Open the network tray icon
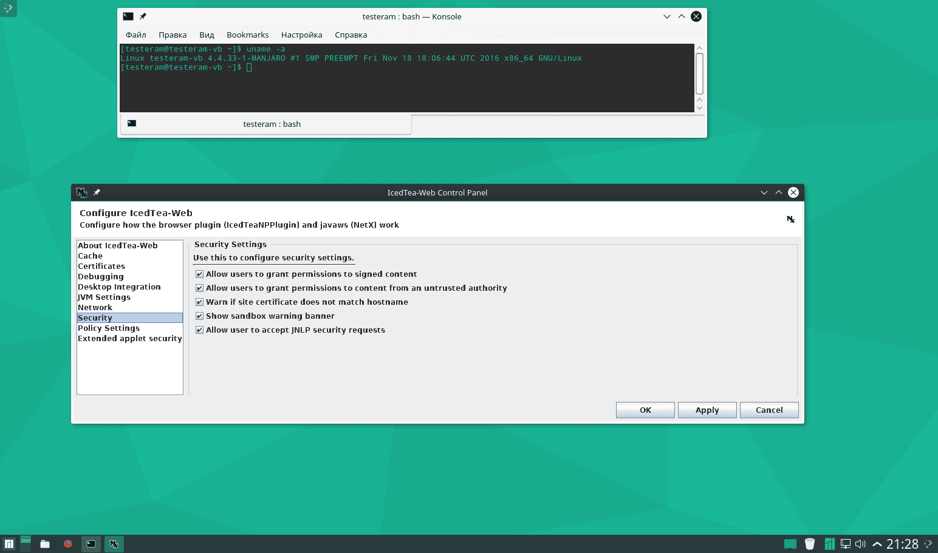This screenshot has width=938, height=553. point(845,544)
